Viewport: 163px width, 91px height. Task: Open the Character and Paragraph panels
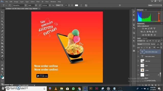click(x=86, y=5)
